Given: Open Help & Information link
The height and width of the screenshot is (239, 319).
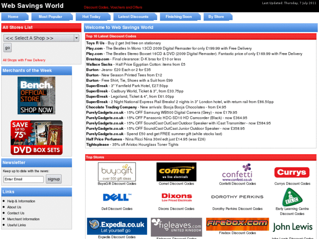Looking at the screenshot, I should coord(21,201).
